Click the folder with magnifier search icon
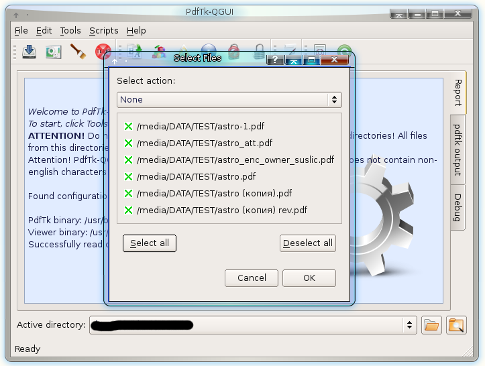The height and width of the screenshot is (366, 485). [x=456, y=325]
